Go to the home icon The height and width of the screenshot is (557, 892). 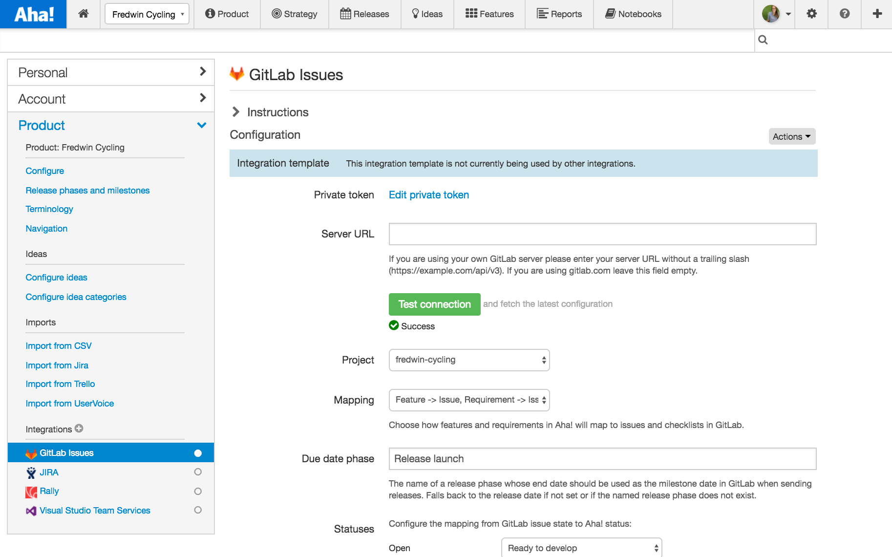(x=84, y=14)
